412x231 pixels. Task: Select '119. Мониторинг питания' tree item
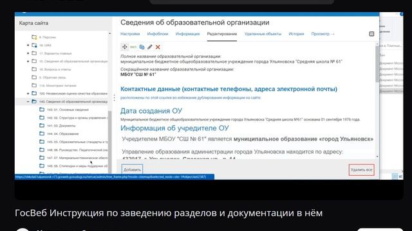[x=58, y=85]
